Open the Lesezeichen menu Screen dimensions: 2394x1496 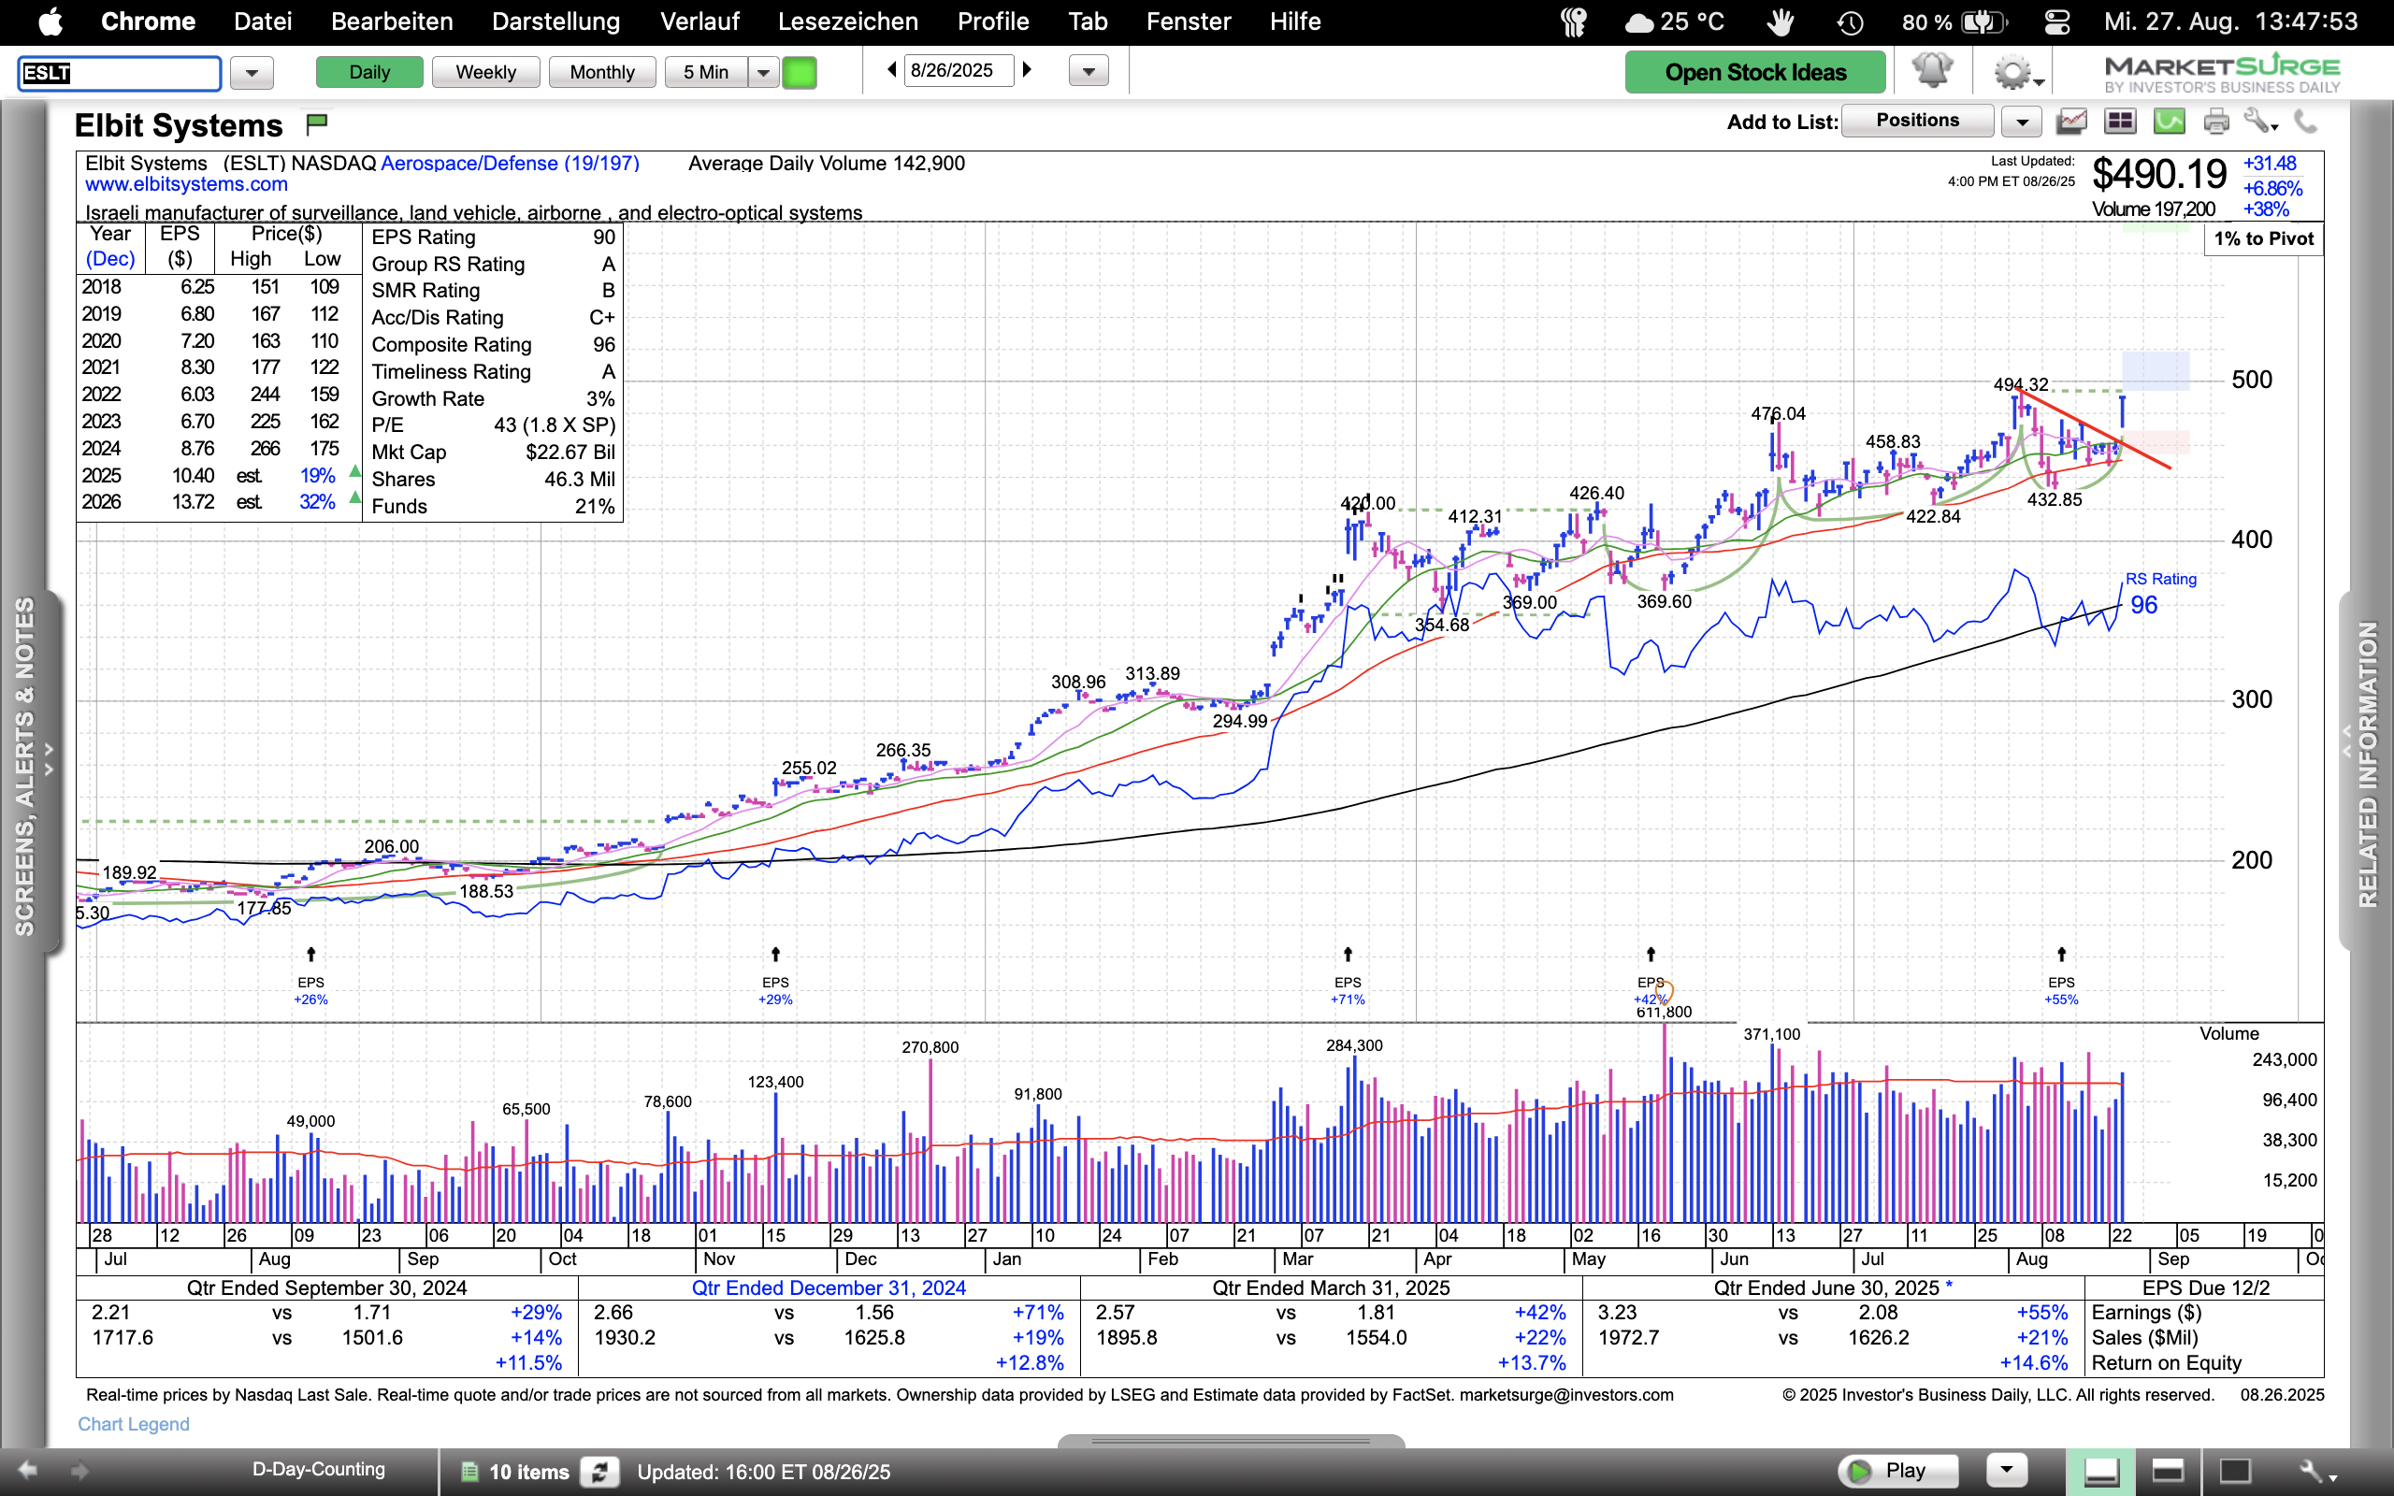(847, 21)
